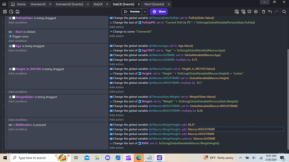Open the Mail app from taskbar
289x162 pixels.
[87, 158]
